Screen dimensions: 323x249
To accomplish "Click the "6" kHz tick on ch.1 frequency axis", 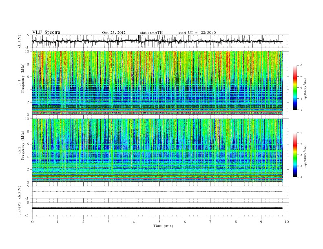I will point(29,77).
